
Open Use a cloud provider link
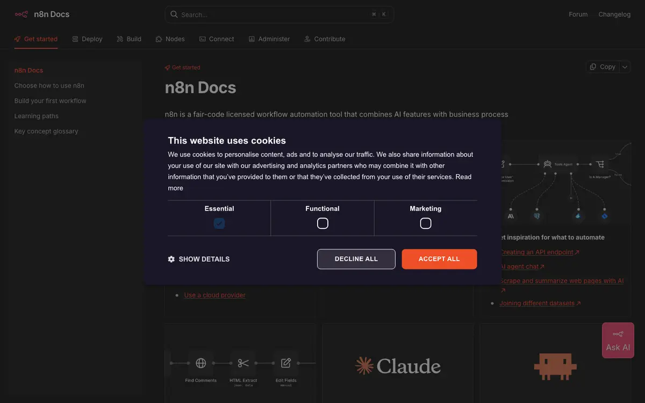tap(214, 295)
